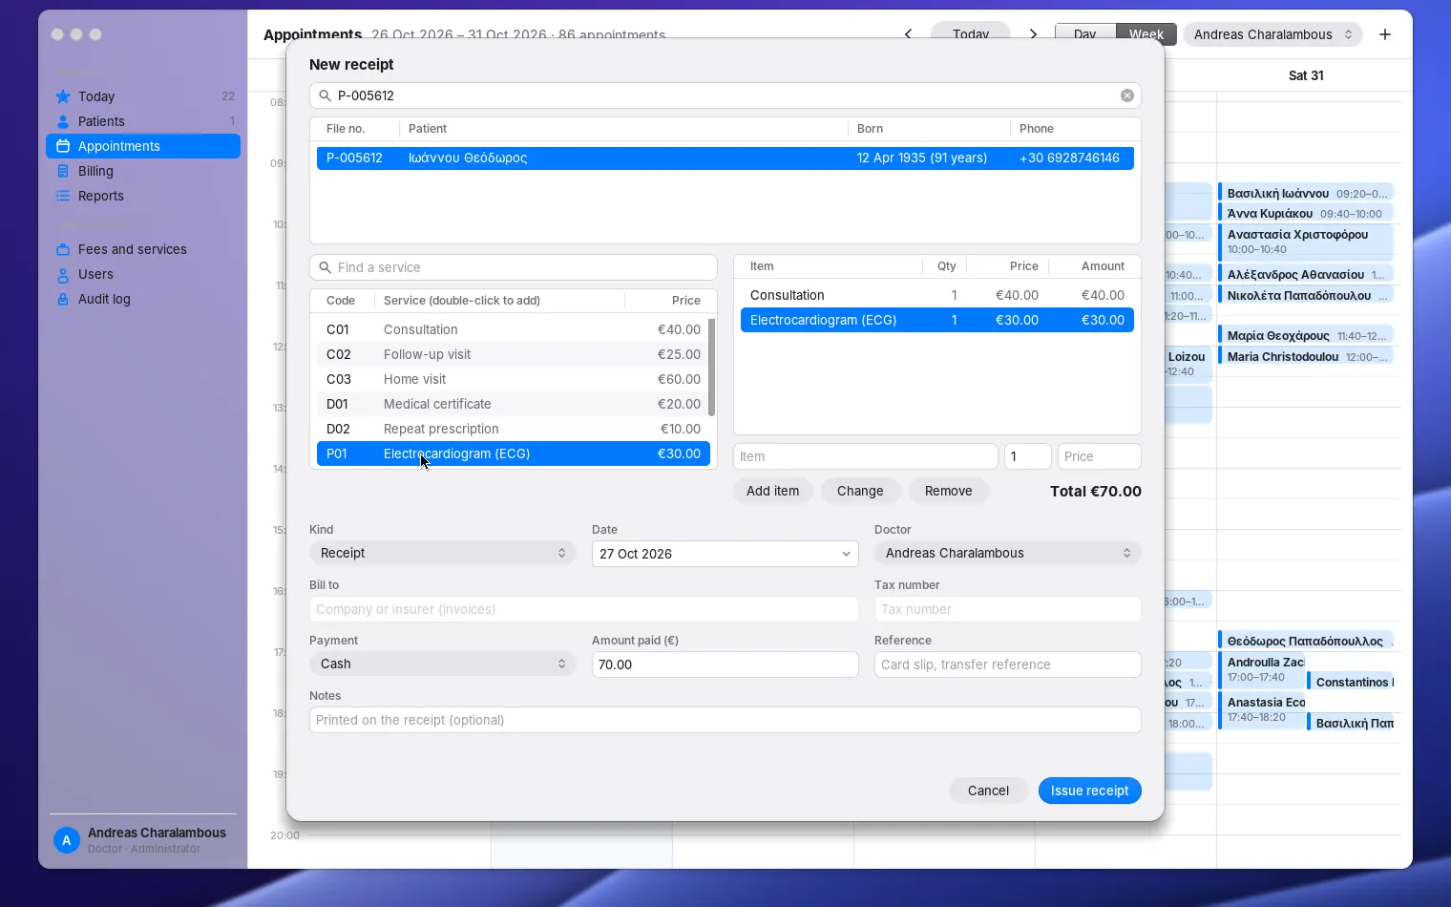Click the Find a service search field

pyautogui.click(x=514, y=267)
